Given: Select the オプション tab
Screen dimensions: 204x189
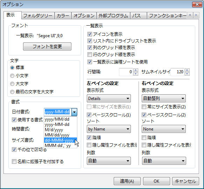Looking at the screenshot, I should 84,16.
